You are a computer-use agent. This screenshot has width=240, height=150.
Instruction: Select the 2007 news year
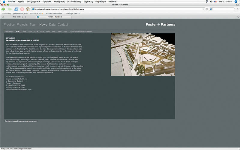coord(18,31)
